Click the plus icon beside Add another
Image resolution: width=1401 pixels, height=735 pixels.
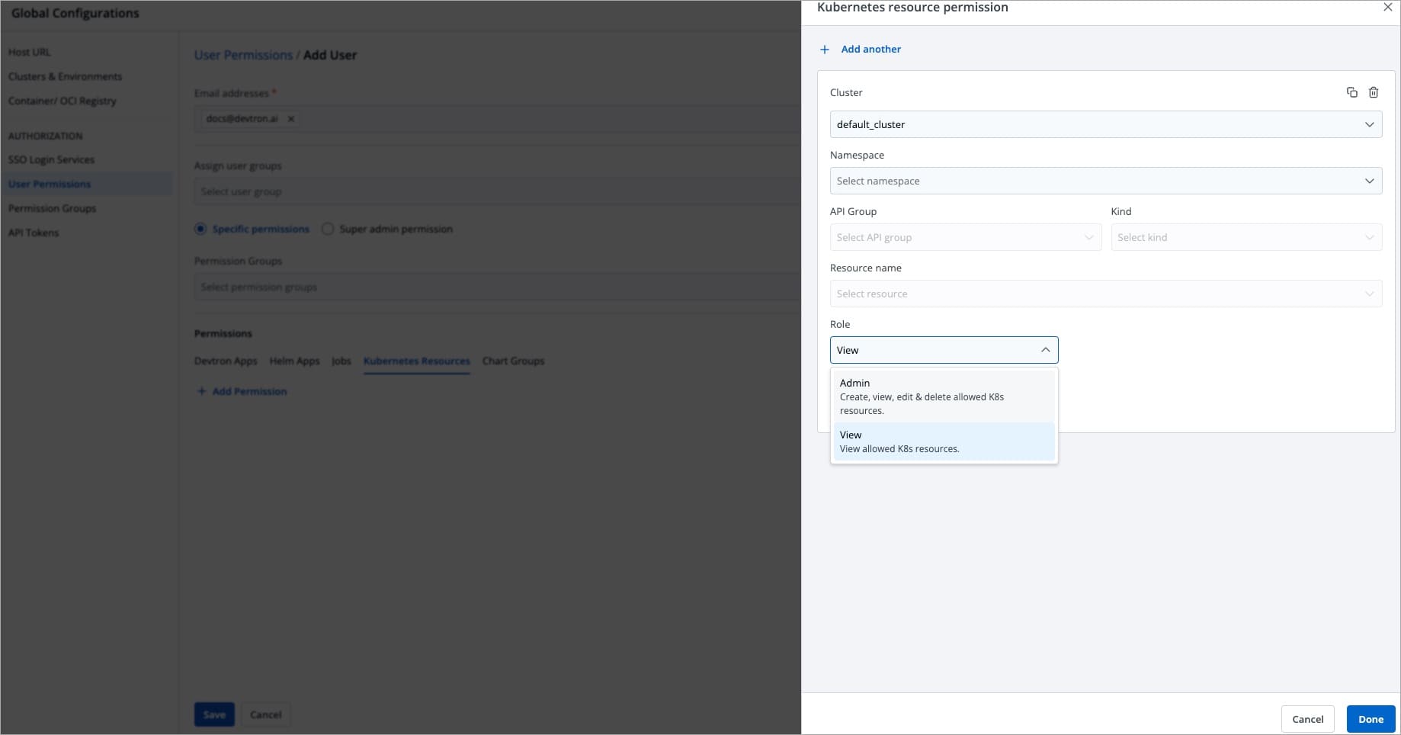click(824, 50)
